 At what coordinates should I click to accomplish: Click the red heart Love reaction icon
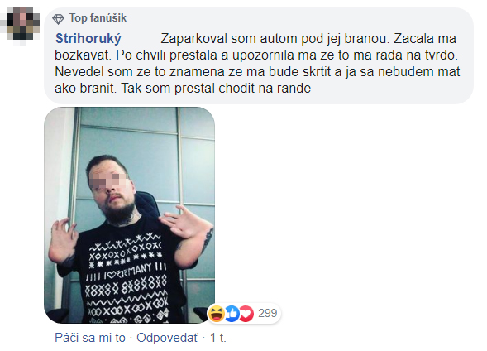pyautogui.click(x=246, y=314)
